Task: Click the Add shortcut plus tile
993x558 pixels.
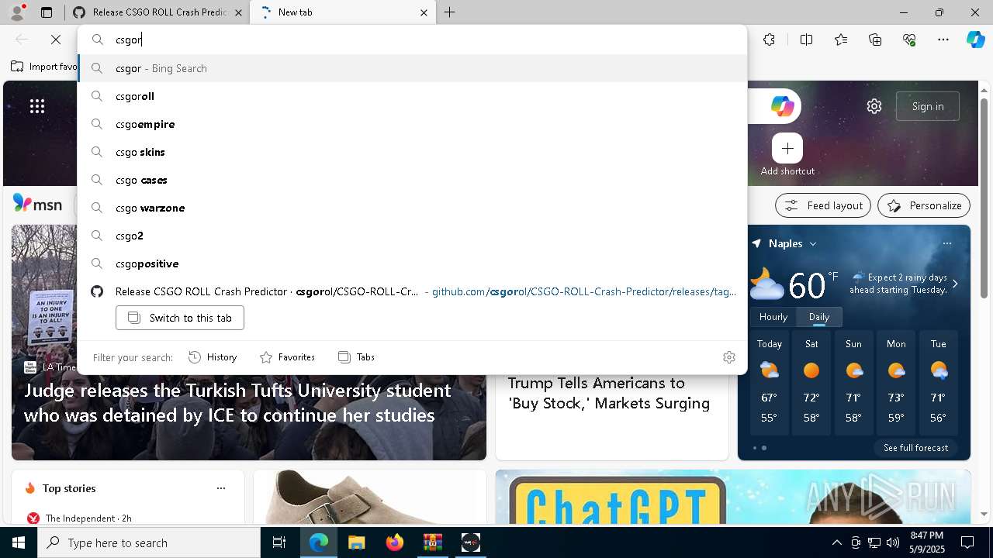Action: 787,148
